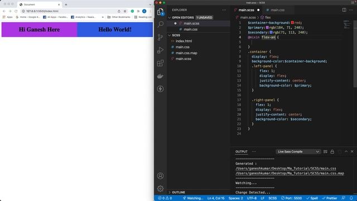The width and height of the screenshot is (357, 201).
Task: Toggle Prettier in status bar
Action: (330, 198)
